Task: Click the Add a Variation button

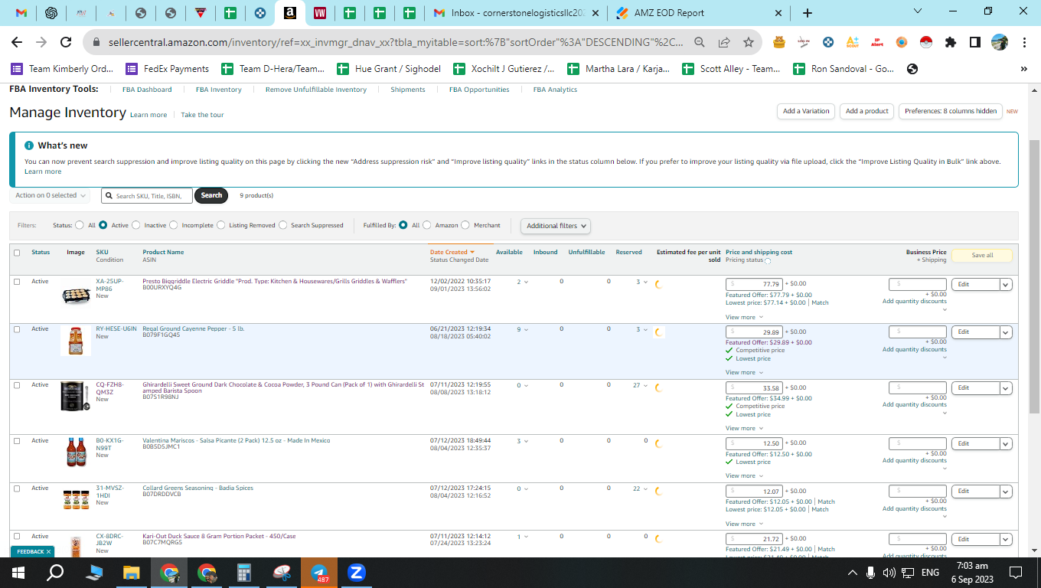Action: point(806,111)
